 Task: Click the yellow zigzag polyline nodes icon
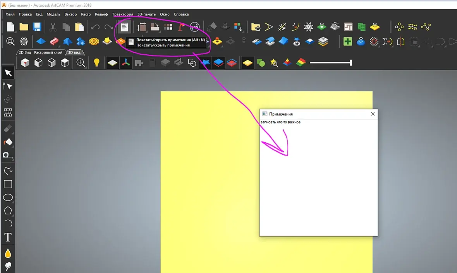[426, 27]
